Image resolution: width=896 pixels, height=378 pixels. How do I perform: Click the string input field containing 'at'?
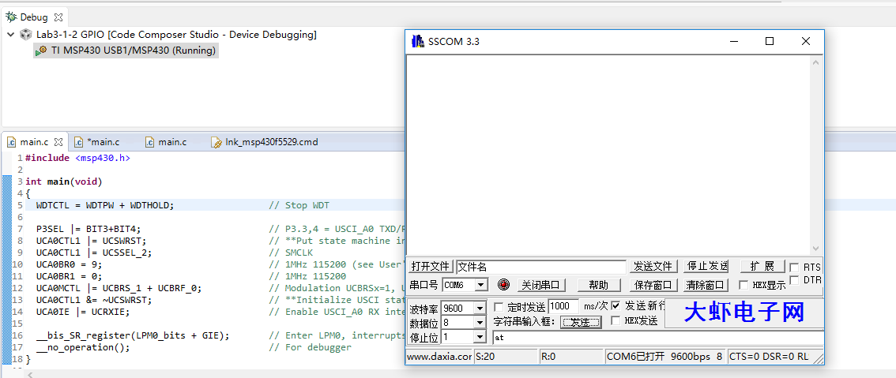pyautogui.click(x=657, y=338)
